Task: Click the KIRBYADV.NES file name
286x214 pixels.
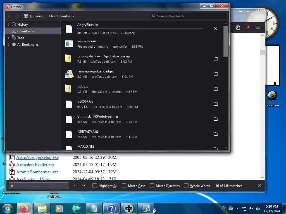Action: (x=88, y=132)
